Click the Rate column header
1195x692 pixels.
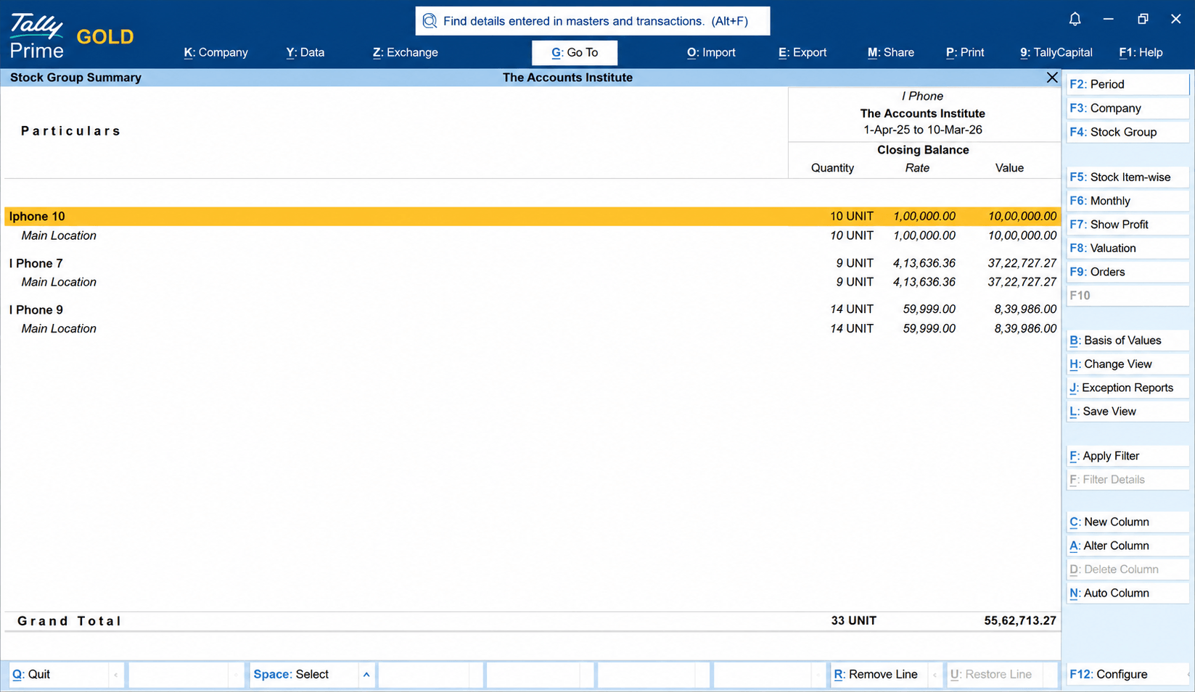(917, 168)
